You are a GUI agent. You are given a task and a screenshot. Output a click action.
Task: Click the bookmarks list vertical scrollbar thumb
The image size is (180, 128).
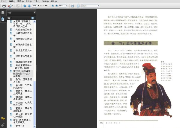tap(34, 103)
